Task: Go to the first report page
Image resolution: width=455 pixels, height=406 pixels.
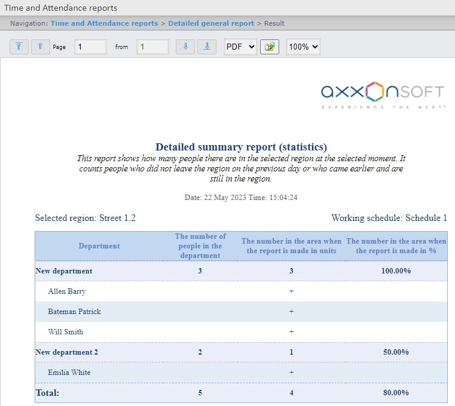Action: (x=19, y=47)
